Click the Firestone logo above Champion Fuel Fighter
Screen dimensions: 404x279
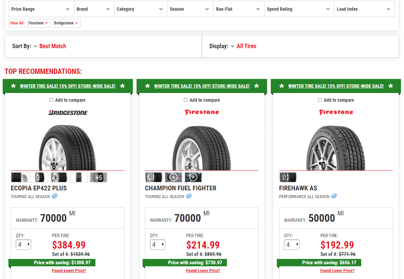pos(202,112)
